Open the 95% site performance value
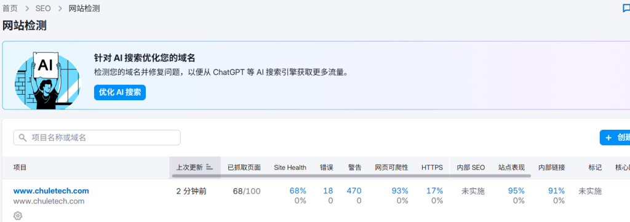 point(516,191)
